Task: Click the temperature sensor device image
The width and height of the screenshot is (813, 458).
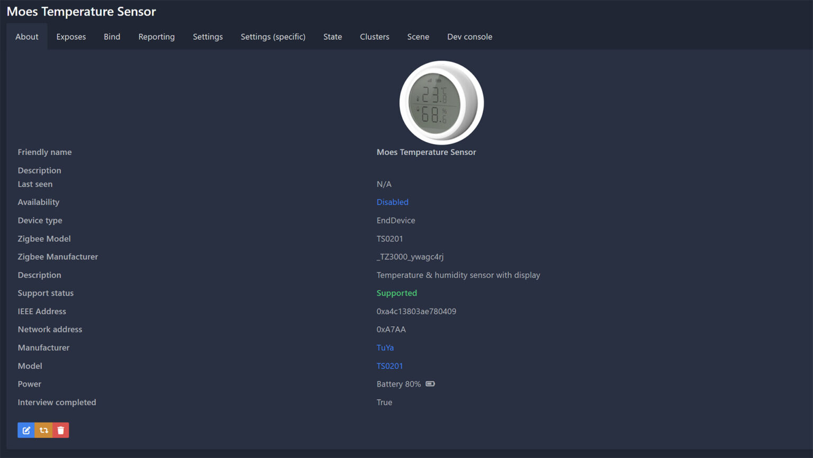Action: click(x=441, y=102)
